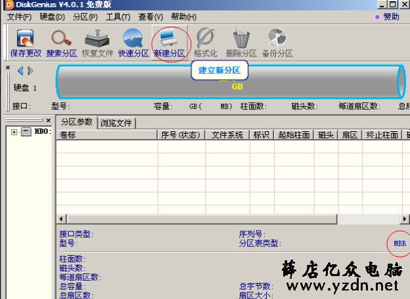Click the 硬盘 1 label
The image size is (410, 299).
25,88
